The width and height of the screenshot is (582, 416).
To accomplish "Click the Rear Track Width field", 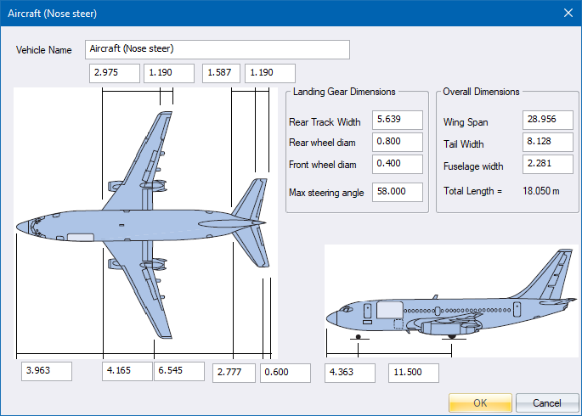I will [x=397, y=121].
